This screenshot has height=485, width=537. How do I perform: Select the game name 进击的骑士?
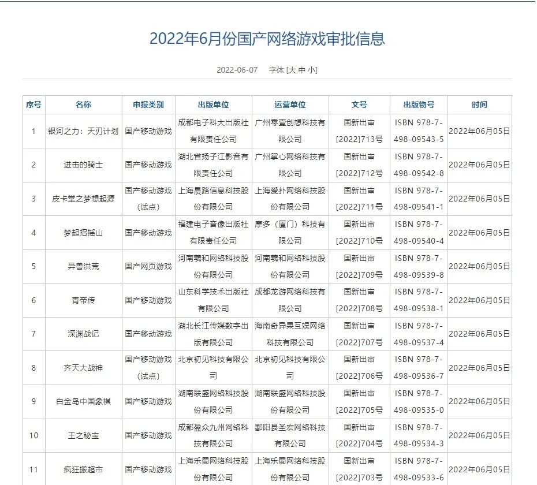click(x=83, y=165)
